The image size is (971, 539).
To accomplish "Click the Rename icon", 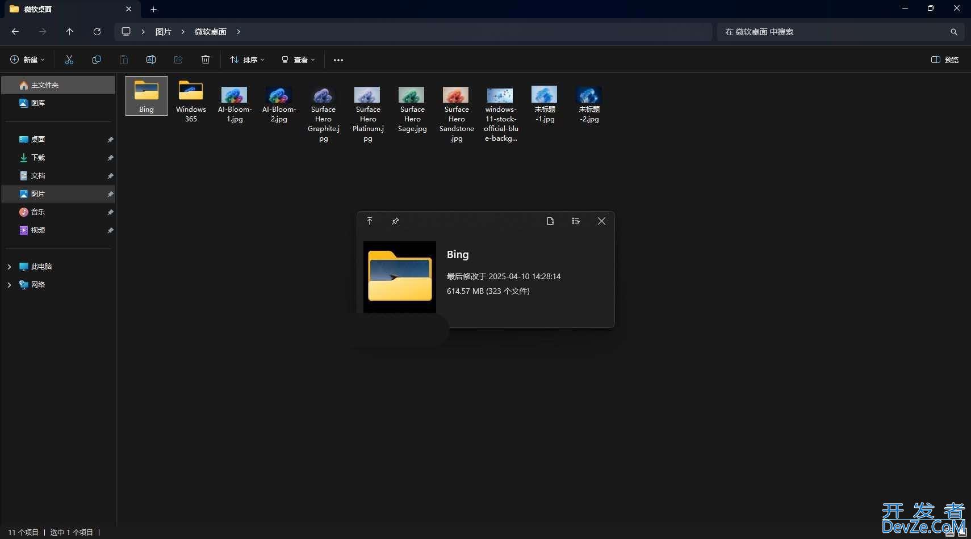I will [x=151, y=60].
